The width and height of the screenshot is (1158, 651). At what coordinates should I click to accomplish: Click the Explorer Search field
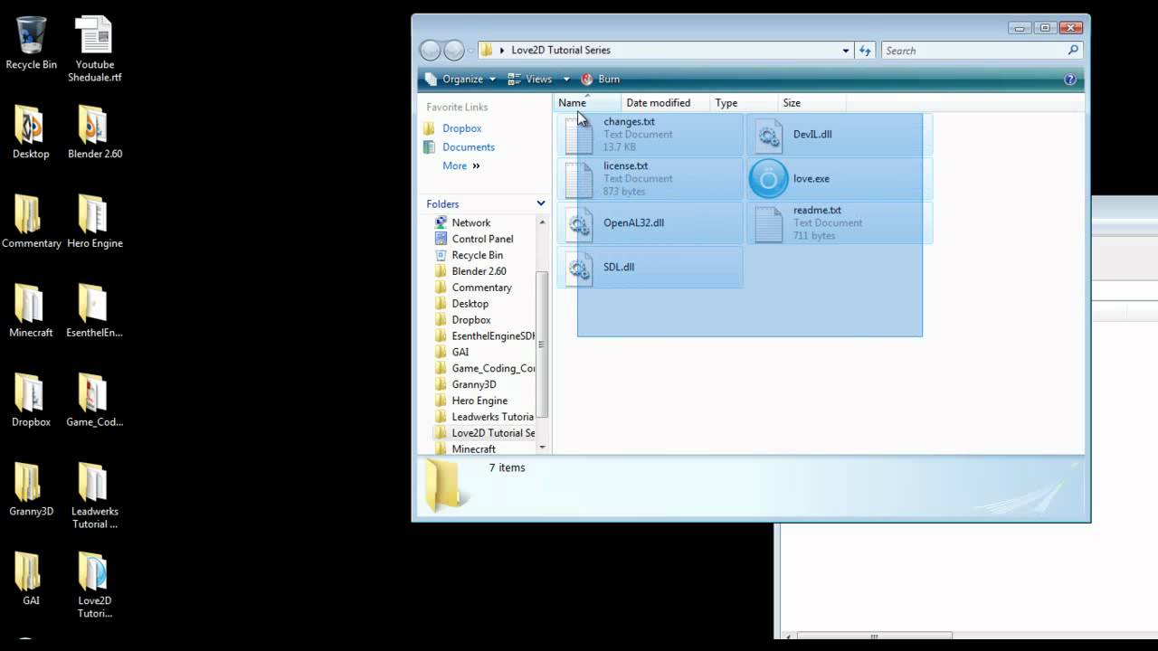click(982, 51)
